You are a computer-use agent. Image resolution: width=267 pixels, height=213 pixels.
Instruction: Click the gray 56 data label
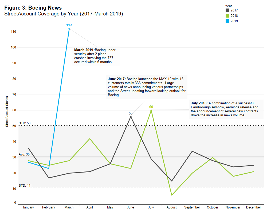(131, 113)
